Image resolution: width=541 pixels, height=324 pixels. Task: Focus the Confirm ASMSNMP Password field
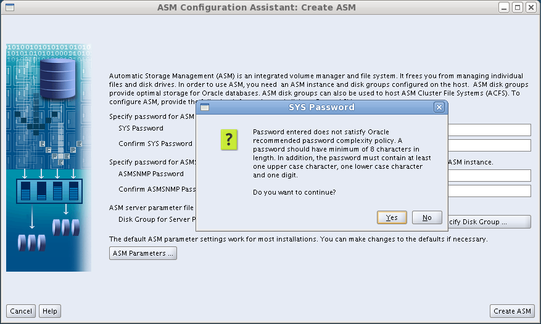click(x=489, y=190)
